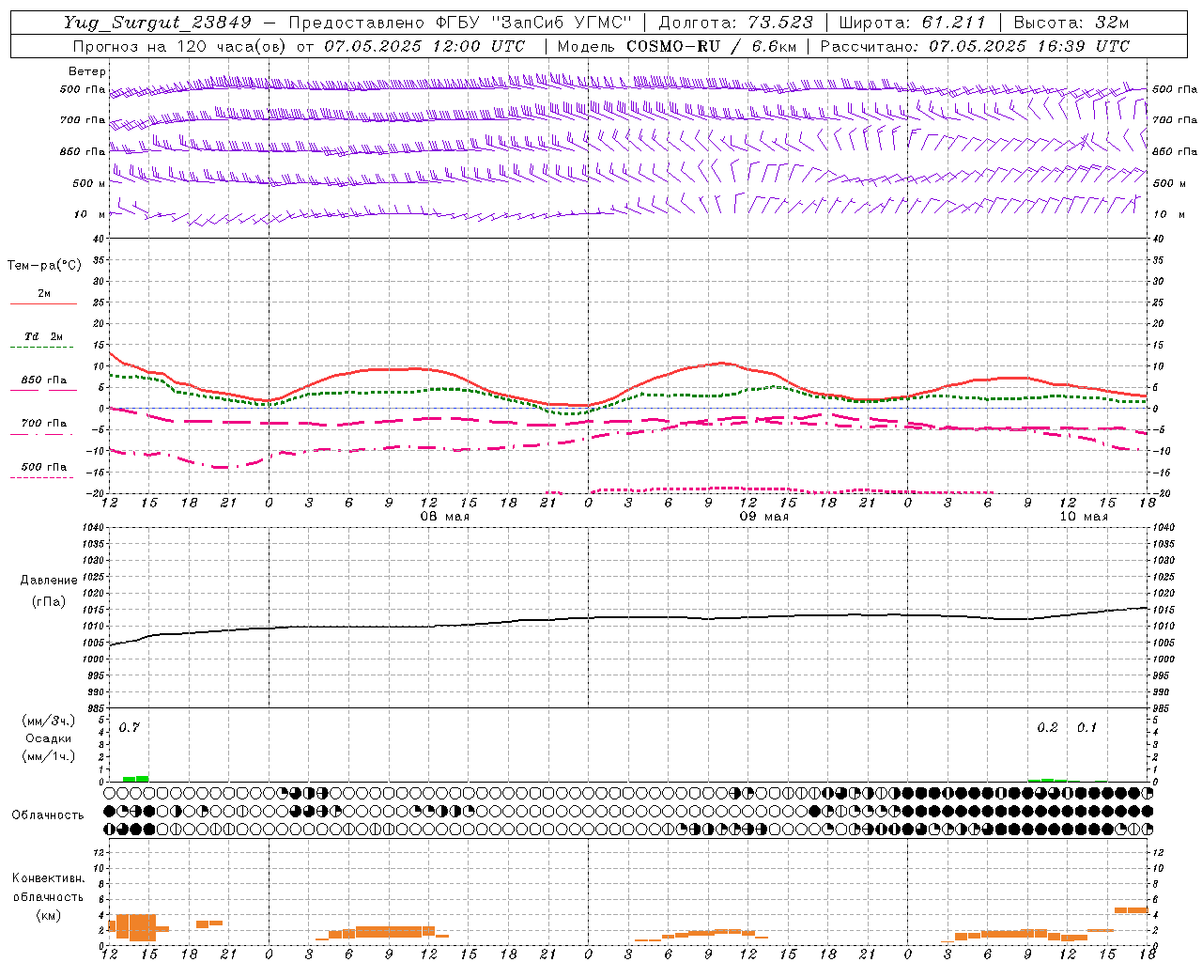Click the 'Ветер' wind panel label

coord(86,71)
